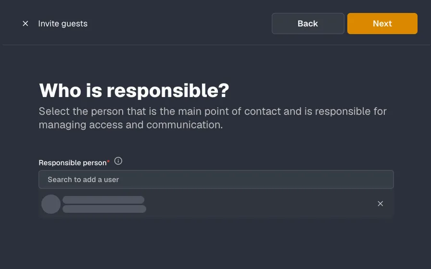Screen dimensions: 431x269
Task: Remove the selected responsible user
Action: (380, 204)
